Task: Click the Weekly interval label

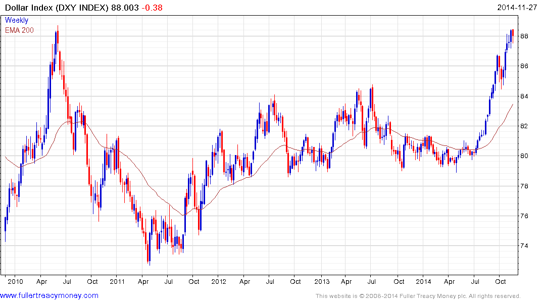Action: coord(16,20)
